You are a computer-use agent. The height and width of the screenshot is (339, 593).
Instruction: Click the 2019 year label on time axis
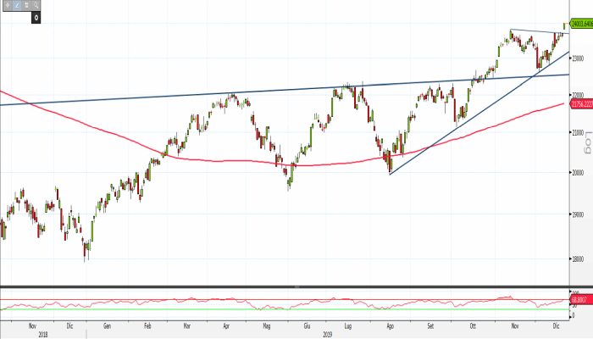pyautogui.click(x=328, y=335)
